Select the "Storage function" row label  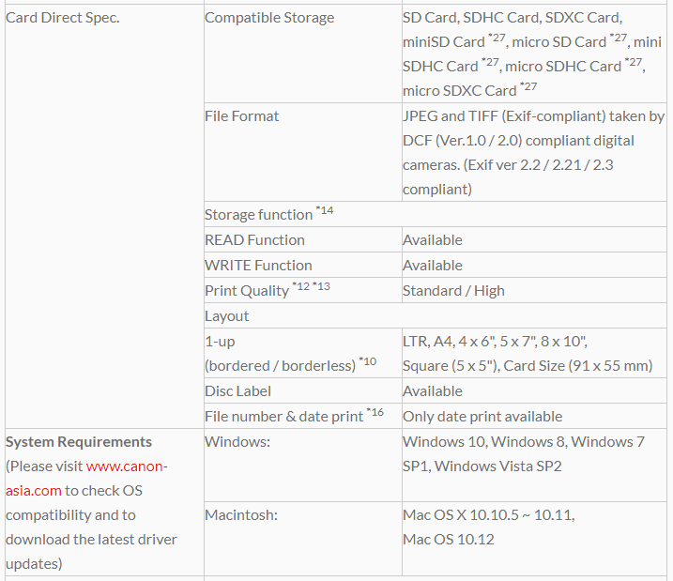point(258,215)
